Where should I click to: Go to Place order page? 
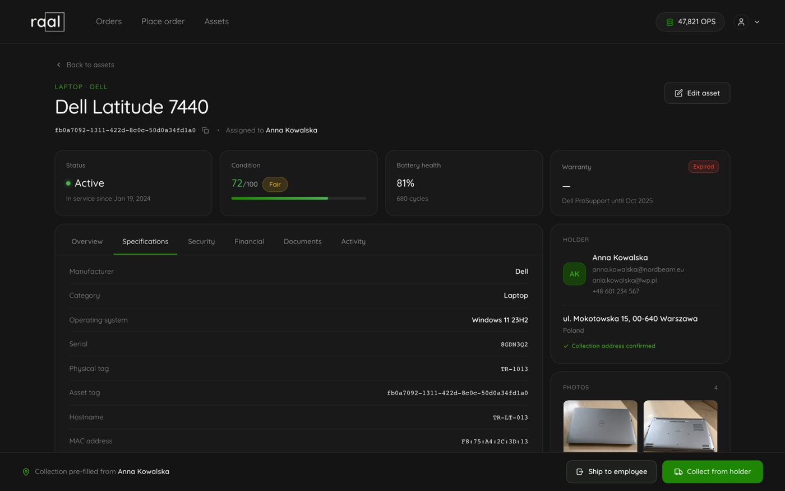coord(163,21)
